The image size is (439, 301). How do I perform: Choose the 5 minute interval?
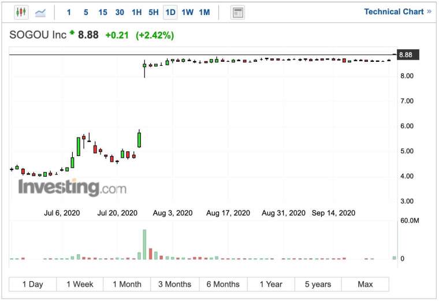coord(85,12)
